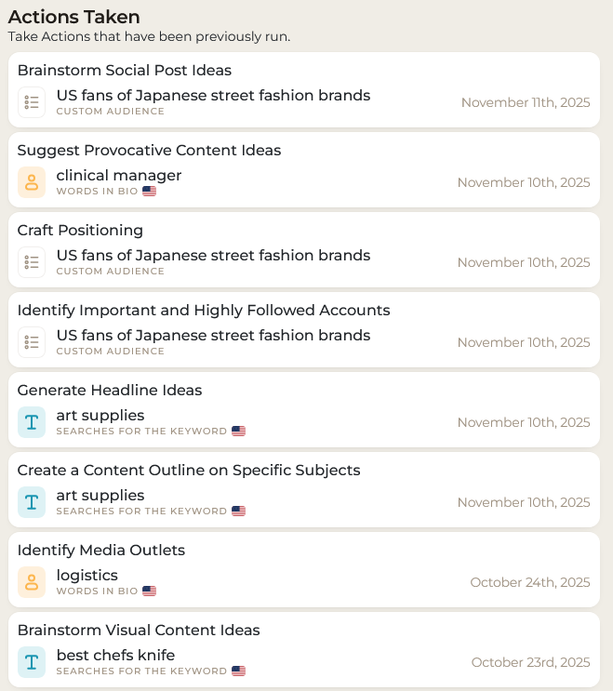Click person icon beside clinical manager

coord(32,182)
